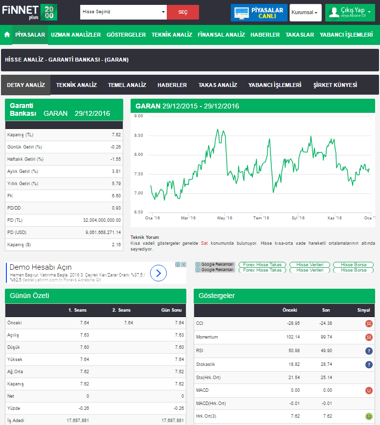Viewport: 380px width, 425px height.
Task: Click the FK value 6.60
Action: tap(116, 196)
